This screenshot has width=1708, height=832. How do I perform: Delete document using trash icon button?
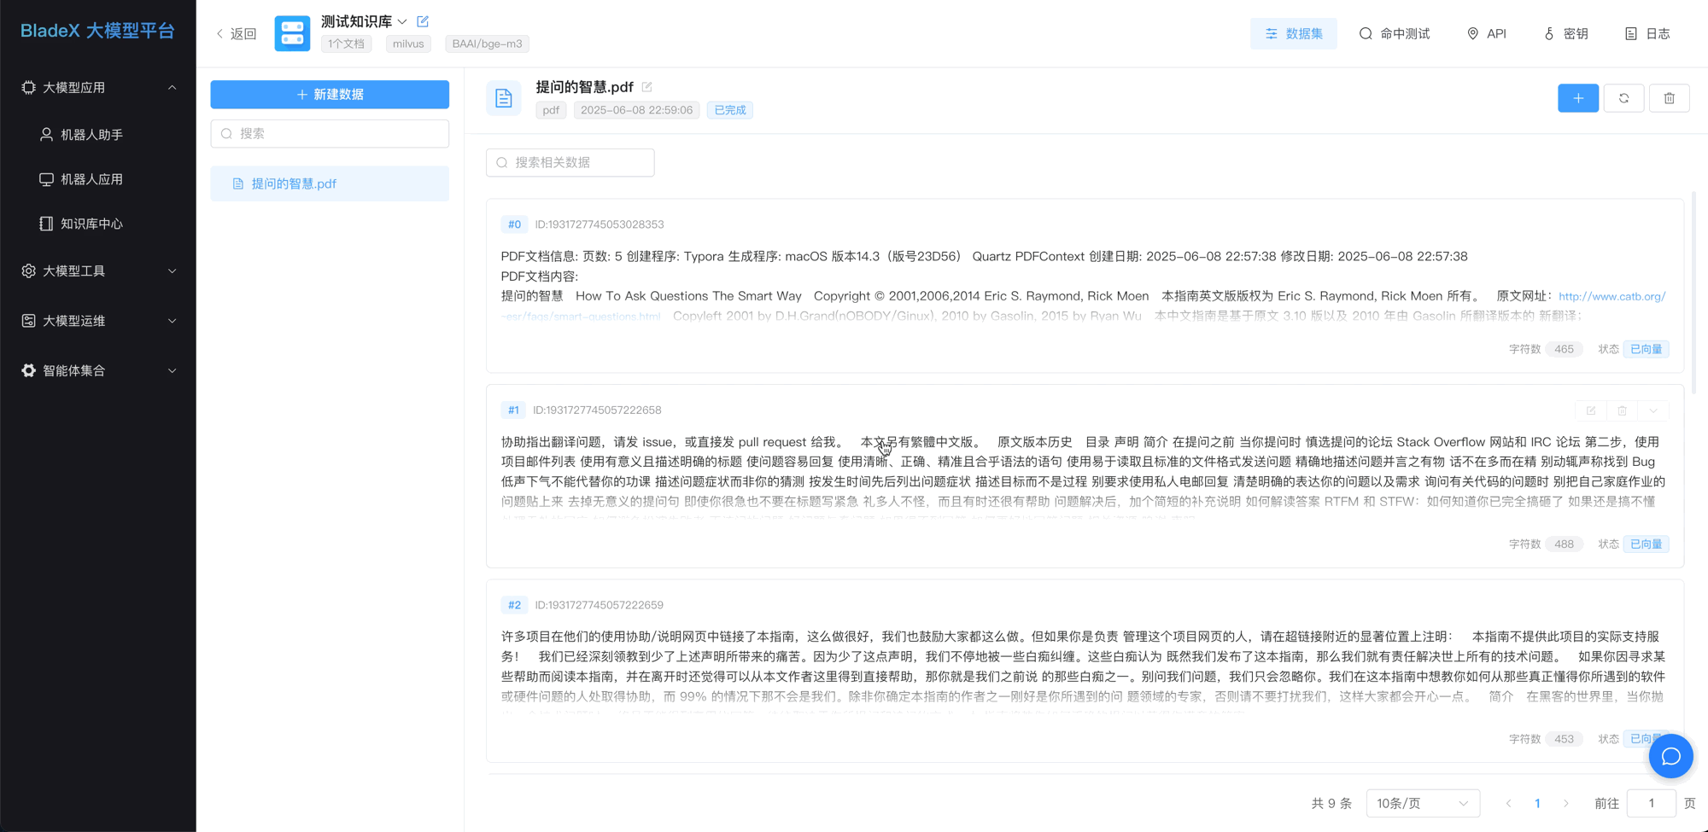(1669, 98)
